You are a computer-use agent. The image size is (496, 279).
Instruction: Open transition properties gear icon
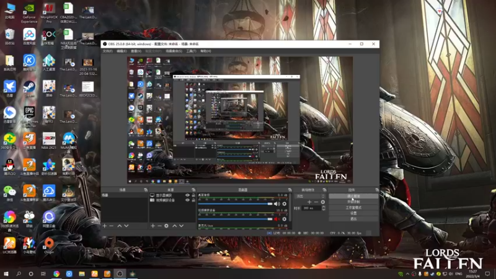click(322, 202)
